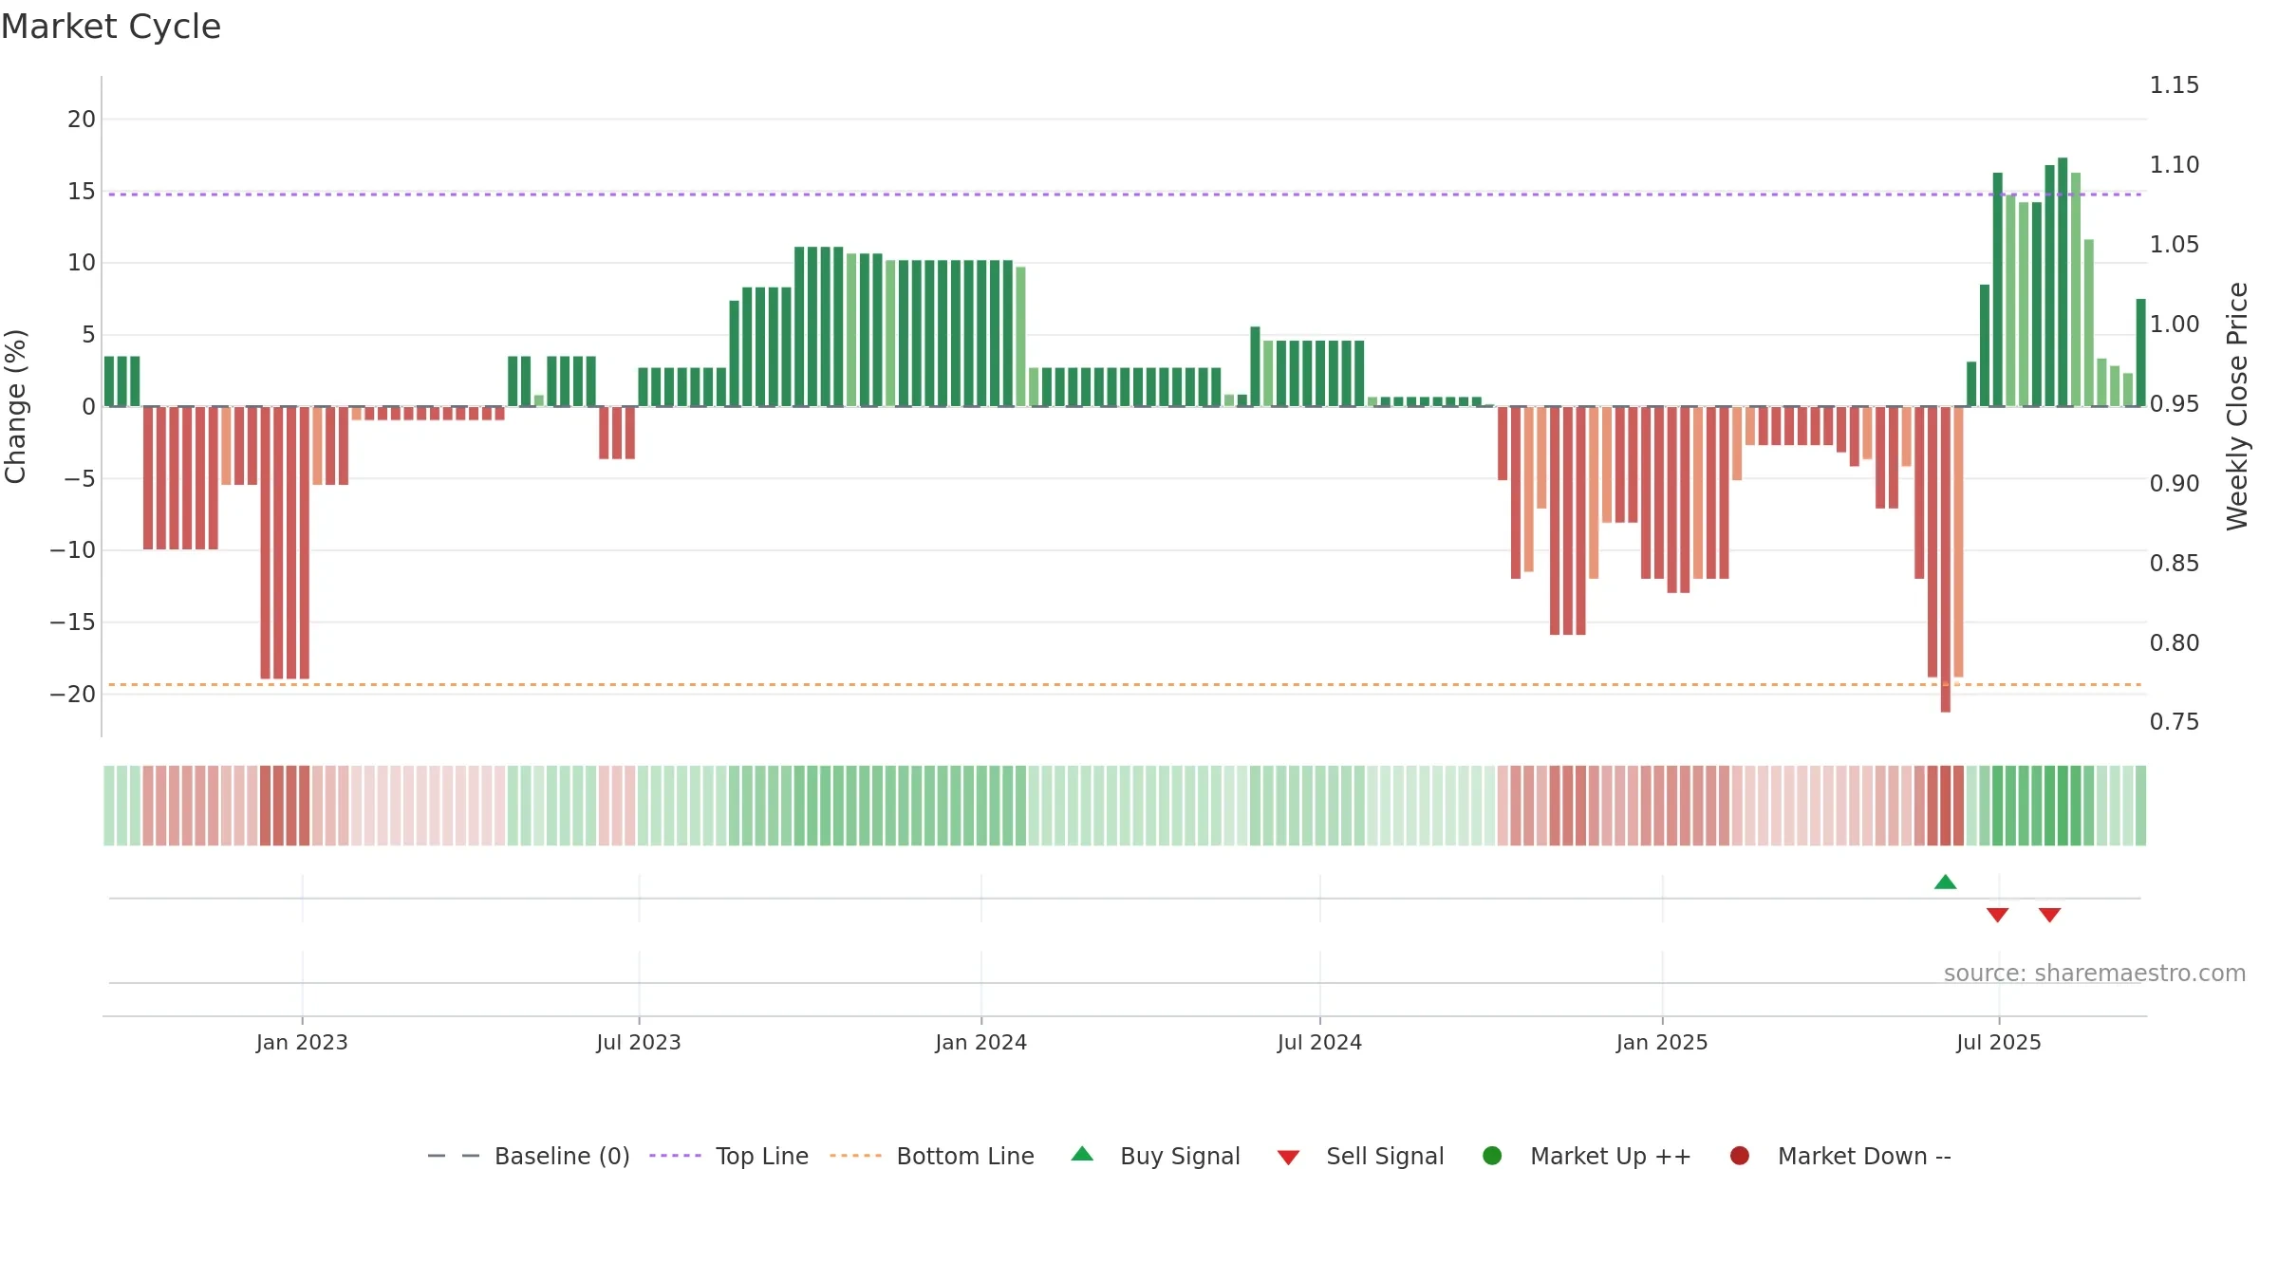Click the Bottom Line legend entry
2278x1281 pixels.
[x=932, y=1156]
